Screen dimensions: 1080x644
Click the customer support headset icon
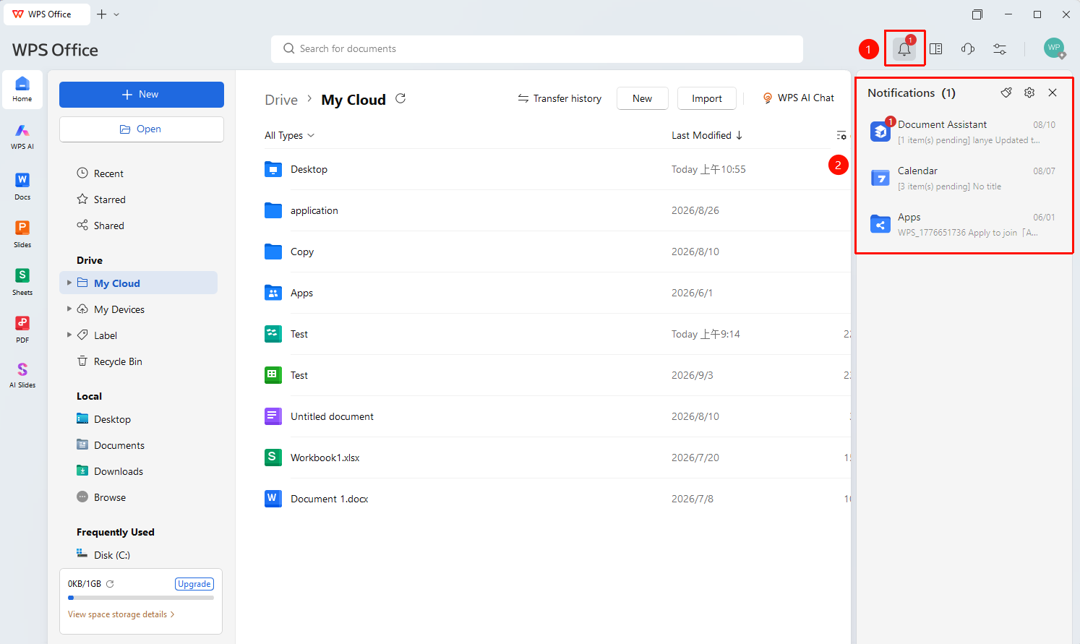coord(968,48)
